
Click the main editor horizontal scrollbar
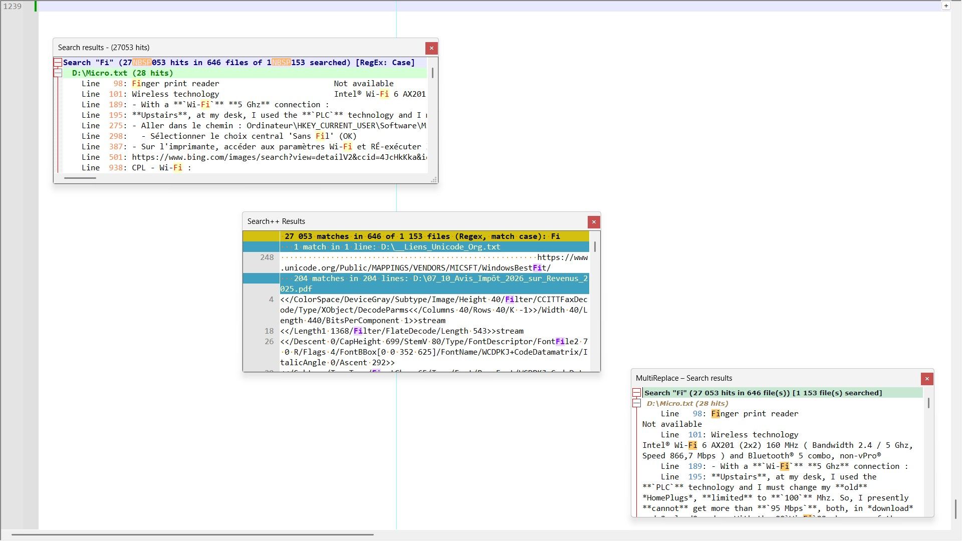tap(193, 534)
